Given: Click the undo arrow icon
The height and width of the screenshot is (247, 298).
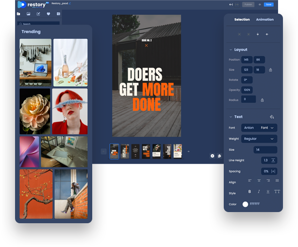Looking at the screenshot, I should pyautogui.click(x=231, y=4).
